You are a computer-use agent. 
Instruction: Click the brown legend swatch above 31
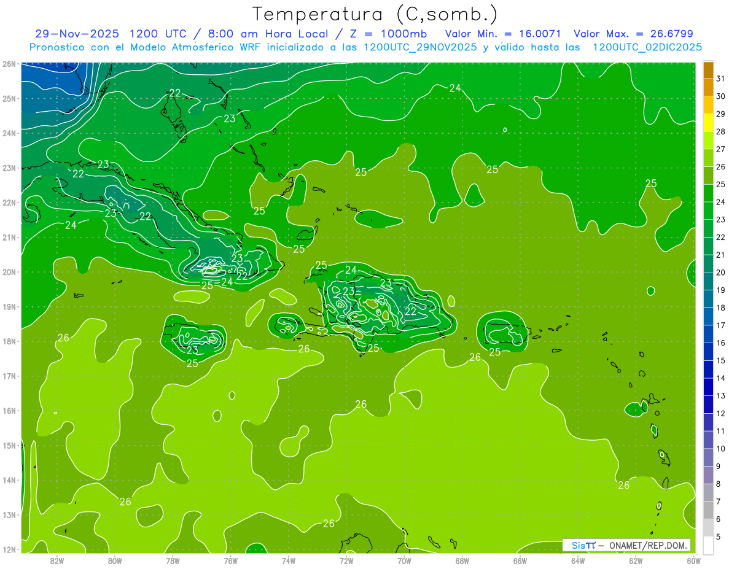708,69
